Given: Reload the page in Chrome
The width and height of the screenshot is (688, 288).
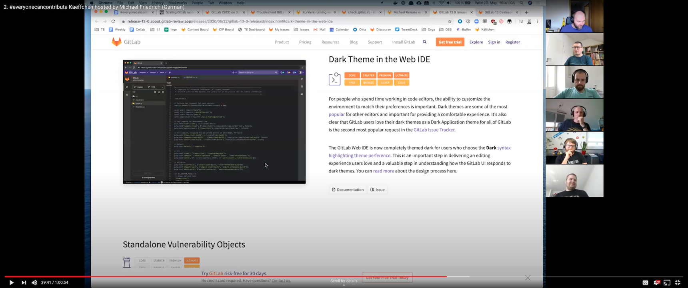Looking at the screenshot, I should (x=113, y=22).
